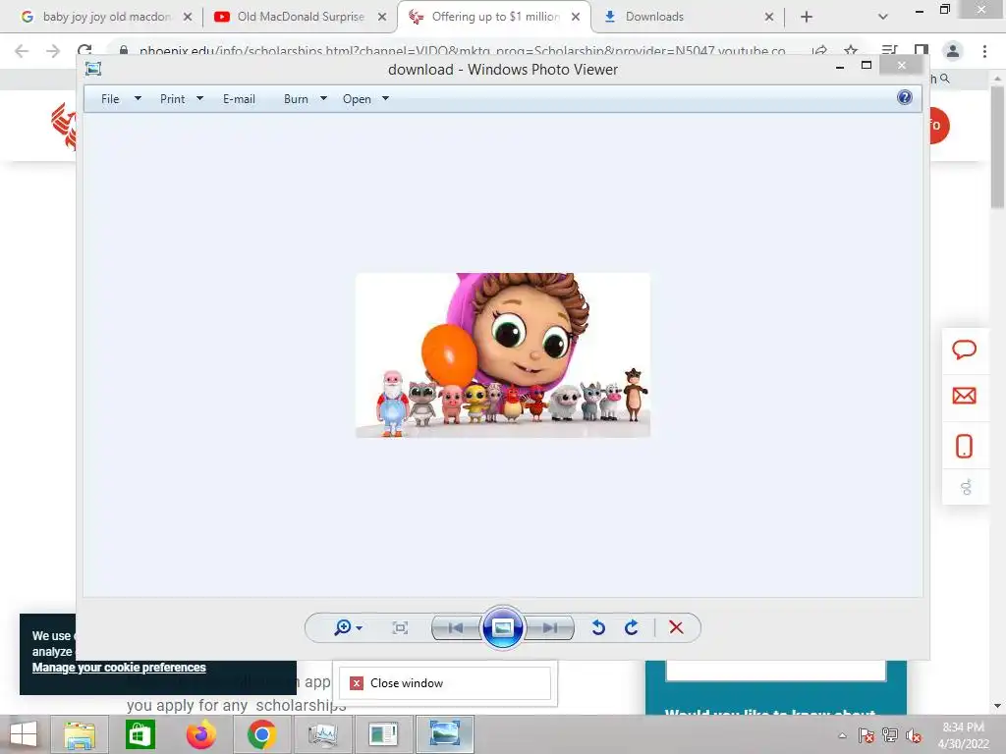Open Microsoft Store from the taskbar
1006x754 pixels.
pos(140,734)
